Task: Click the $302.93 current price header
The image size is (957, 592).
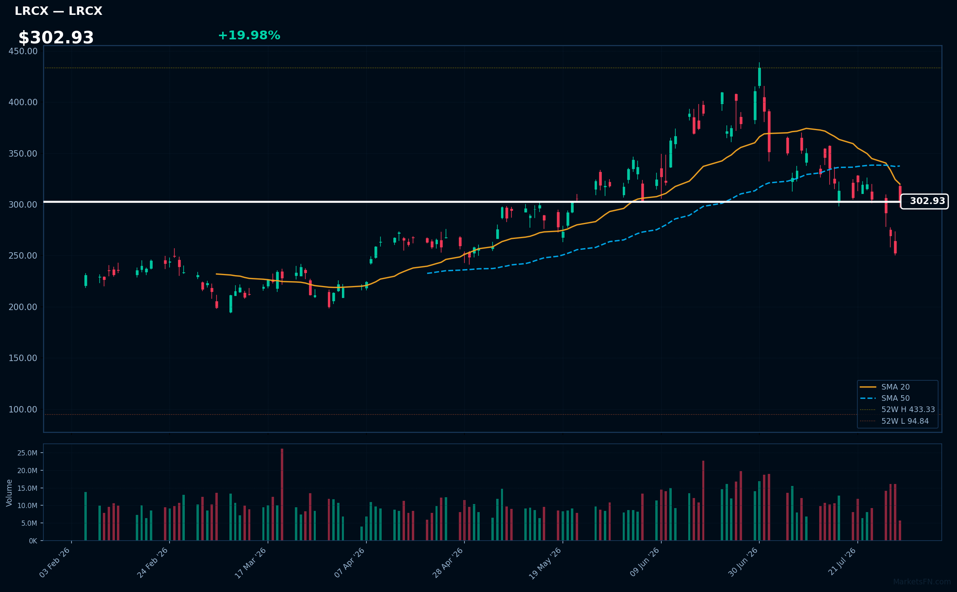Action: 56,38
